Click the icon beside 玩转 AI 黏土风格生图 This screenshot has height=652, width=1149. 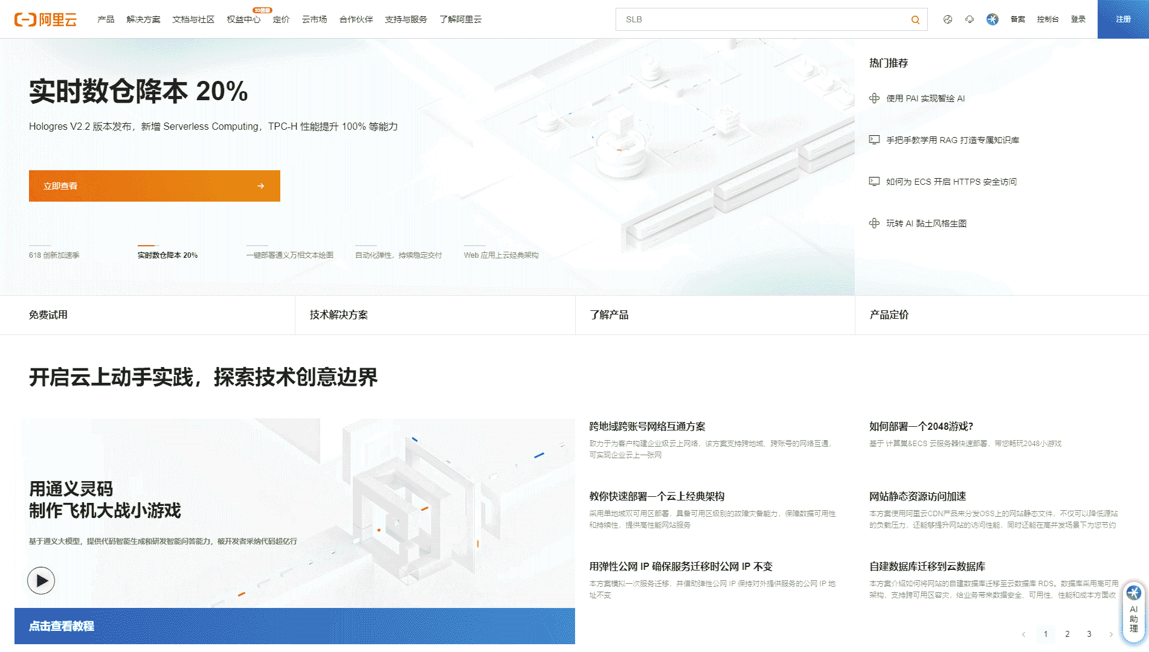pos(874,223)
